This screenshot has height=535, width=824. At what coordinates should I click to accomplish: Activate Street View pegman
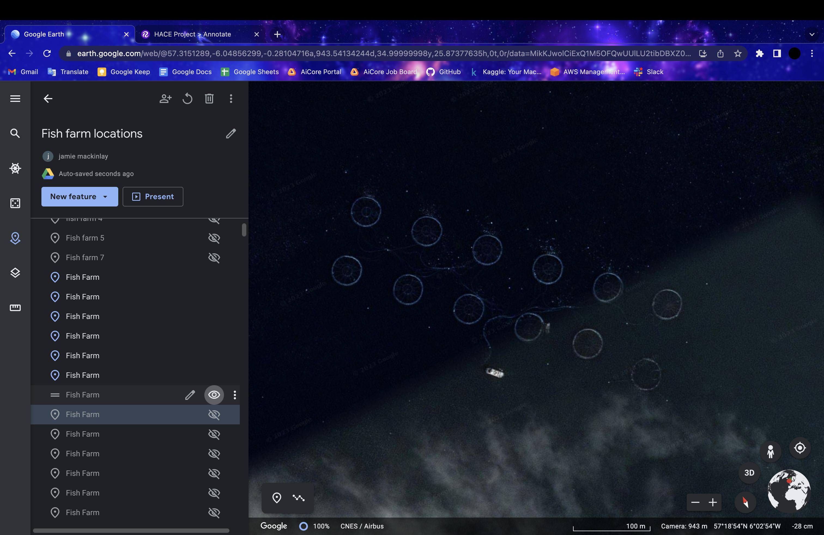[770, 452]
